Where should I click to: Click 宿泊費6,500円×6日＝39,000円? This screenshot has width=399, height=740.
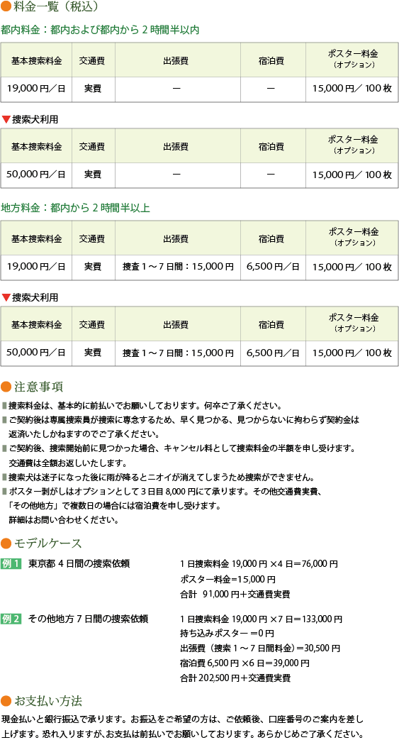click(x=245, y=663)
